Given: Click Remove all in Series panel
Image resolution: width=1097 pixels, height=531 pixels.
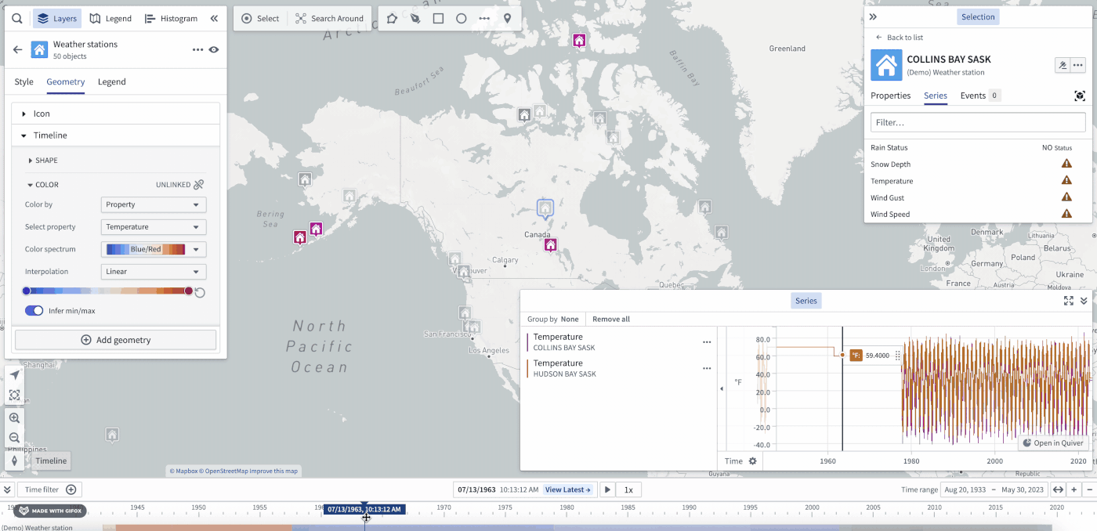Looking at the screenshot, I should (611, 319).
